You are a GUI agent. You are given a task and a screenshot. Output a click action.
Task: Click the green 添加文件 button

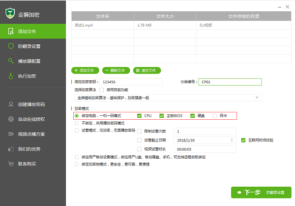coord(85,70)
